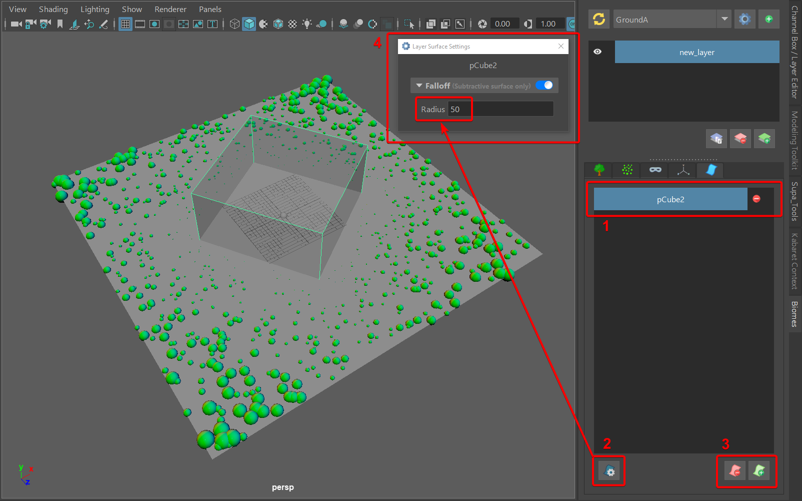Toggle the Field Chart icon

[183, 24]
